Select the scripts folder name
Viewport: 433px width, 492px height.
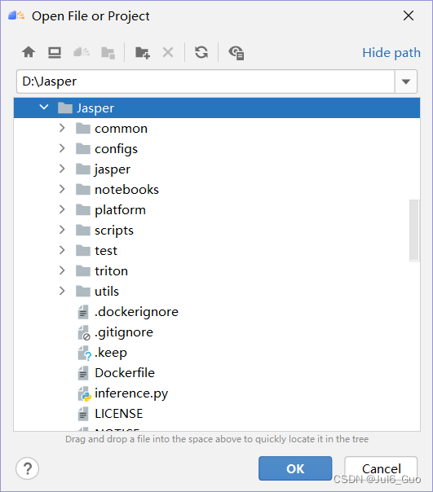[x=114, y=231]
